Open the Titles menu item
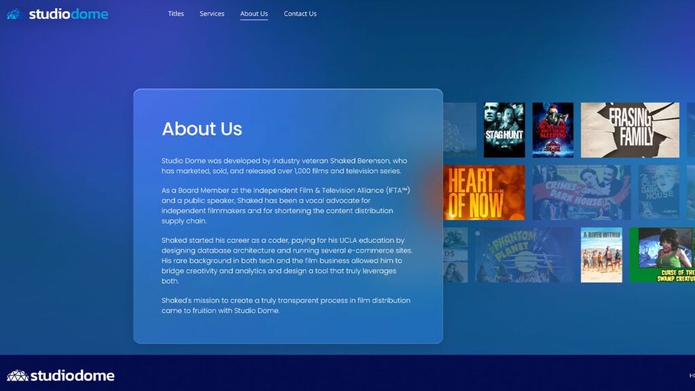The height and width of the screenshot is (391, 695). click(176, 14)
